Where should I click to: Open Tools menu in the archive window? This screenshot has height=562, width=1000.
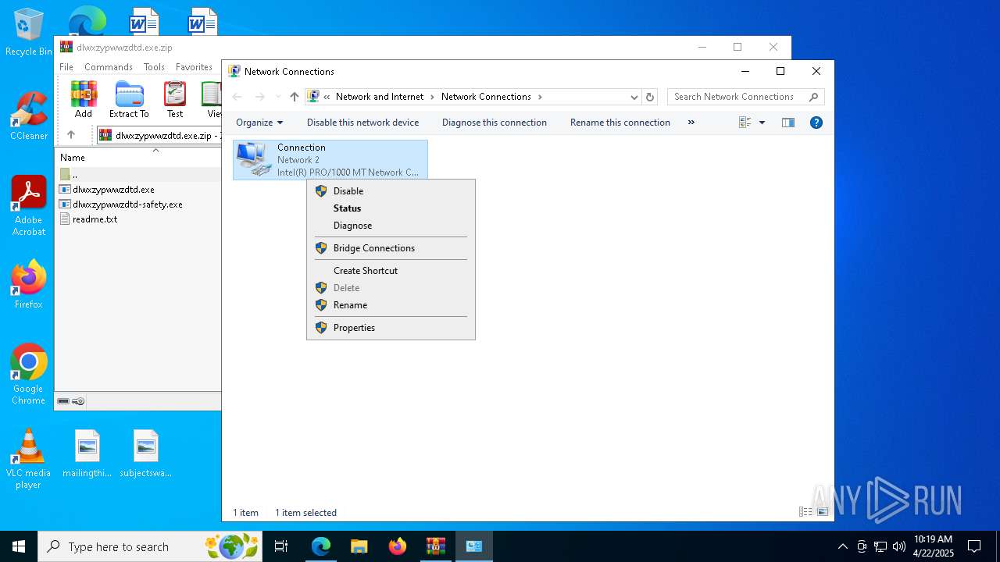pos(154,67)
